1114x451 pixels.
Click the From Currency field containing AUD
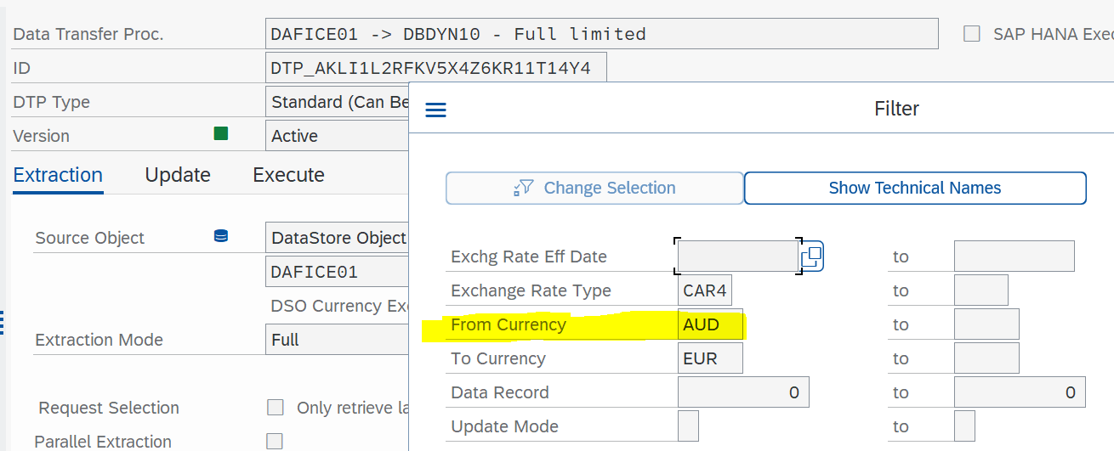pos(710,324)
